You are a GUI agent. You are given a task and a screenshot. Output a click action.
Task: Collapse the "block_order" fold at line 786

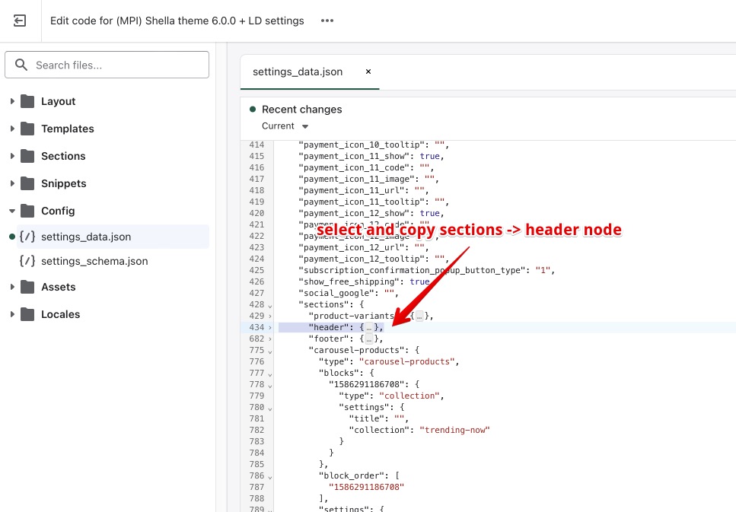270,477
